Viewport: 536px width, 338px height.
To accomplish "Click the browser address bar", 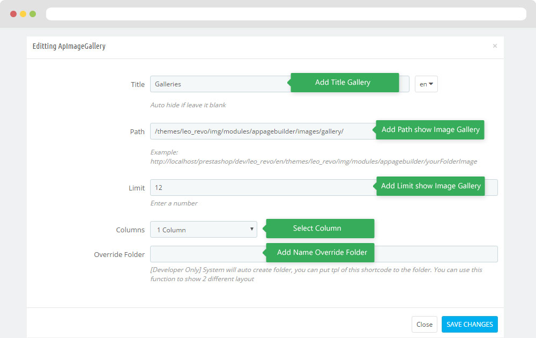I will point(286,14).
